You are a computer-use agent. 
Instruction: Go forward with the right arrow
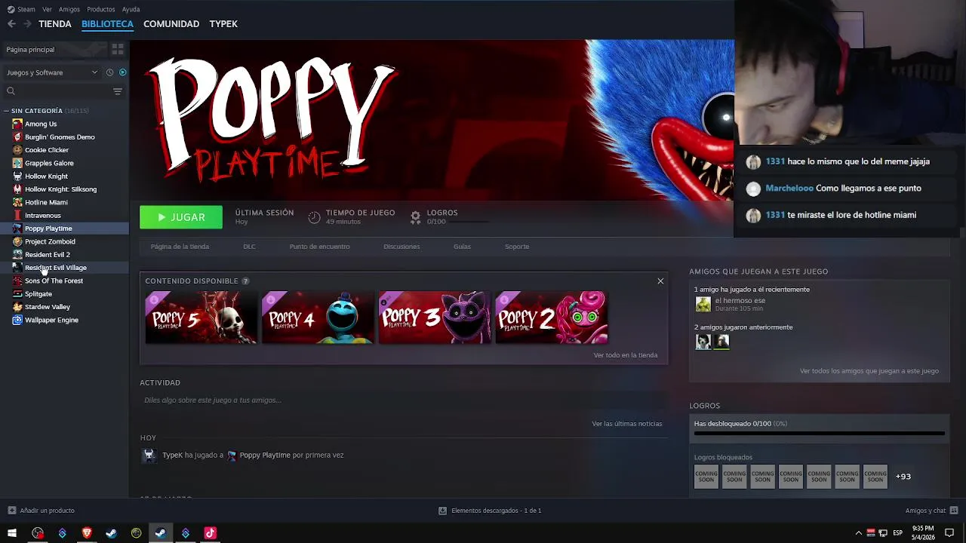pyautogui.click(x=27, y=24)
